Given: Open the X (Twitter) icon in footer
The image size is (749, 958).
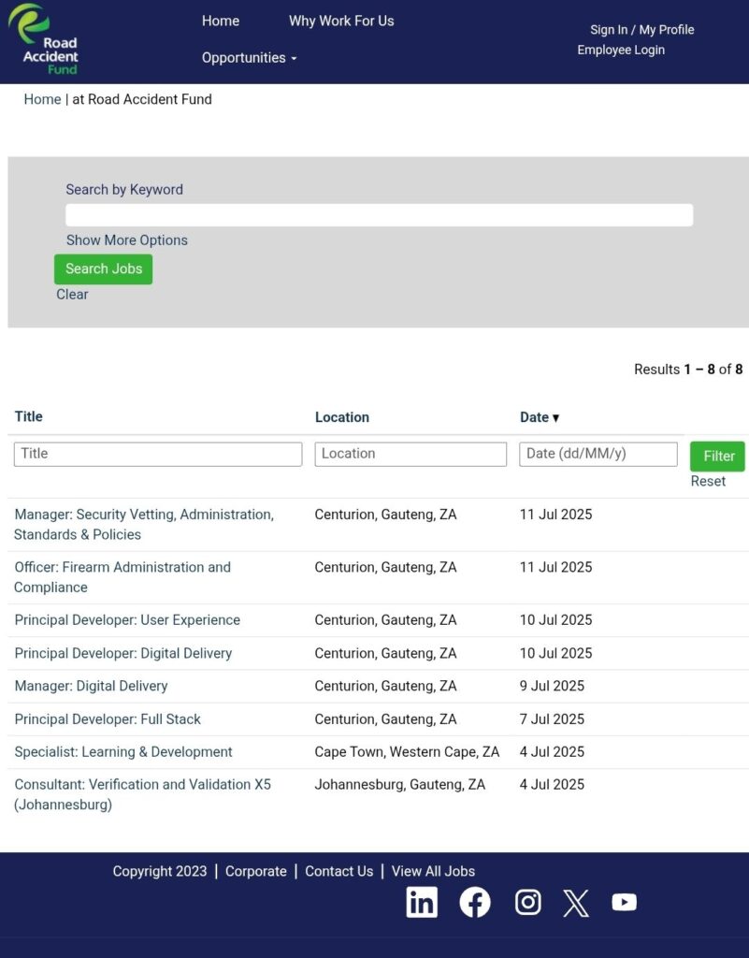Looking at the screenshot, I should [x=576, y=903].
